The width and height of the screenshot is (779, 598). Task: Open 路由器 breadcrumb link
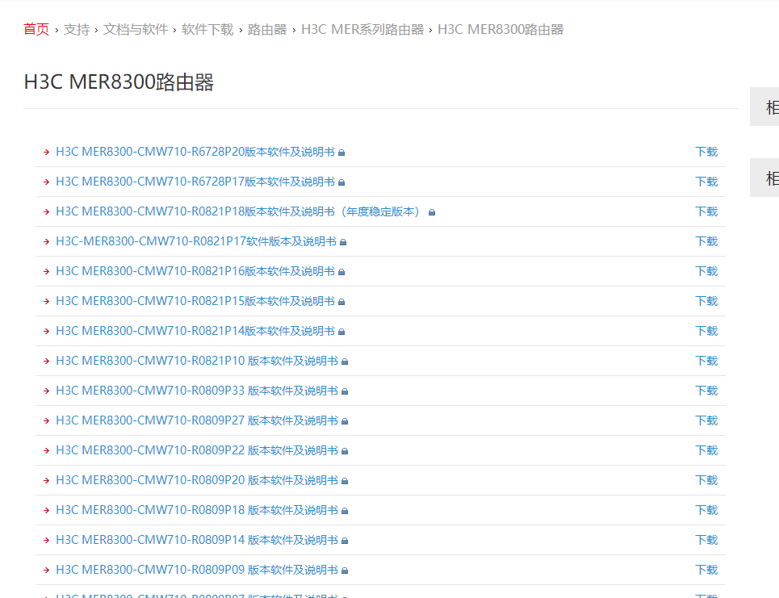pos(266,29)
